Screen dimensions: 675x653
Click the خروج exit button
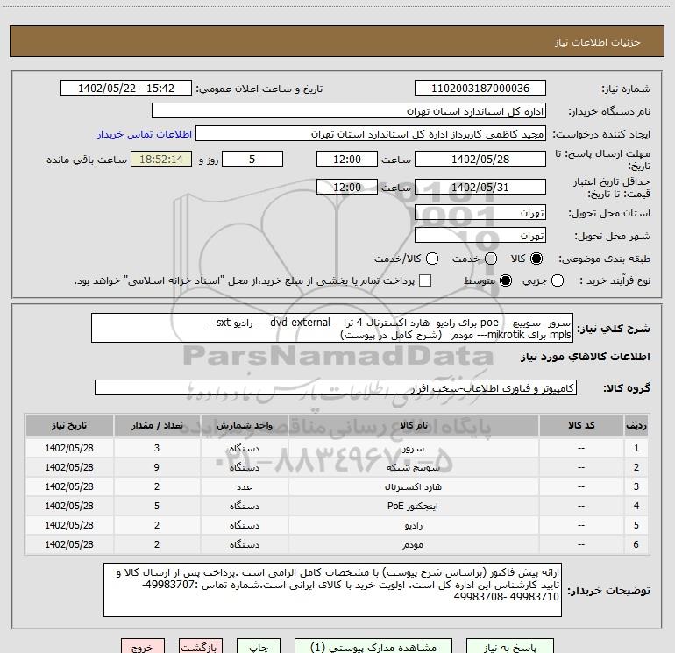(x=143, y=647)
